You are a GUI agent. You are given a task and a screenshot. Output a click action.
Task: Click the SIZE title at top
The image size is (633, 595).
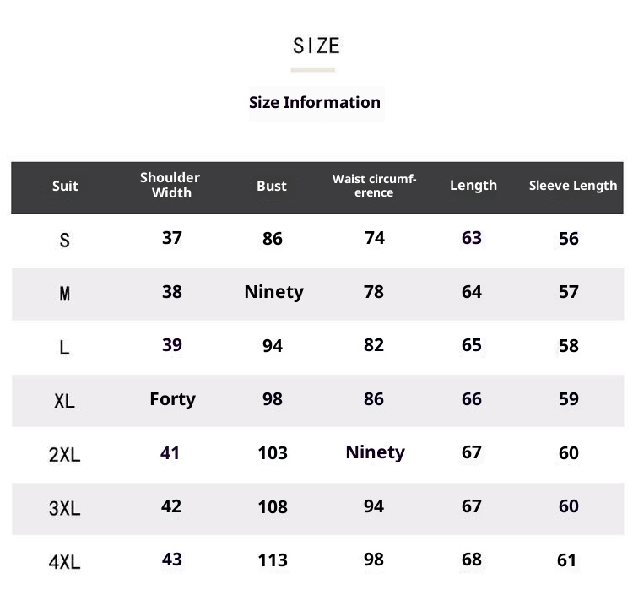click(x=316, y=46)
